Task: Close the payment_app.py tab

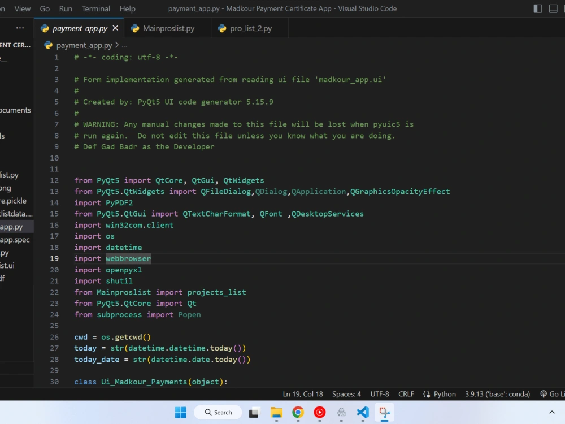Action: (115, 28)
